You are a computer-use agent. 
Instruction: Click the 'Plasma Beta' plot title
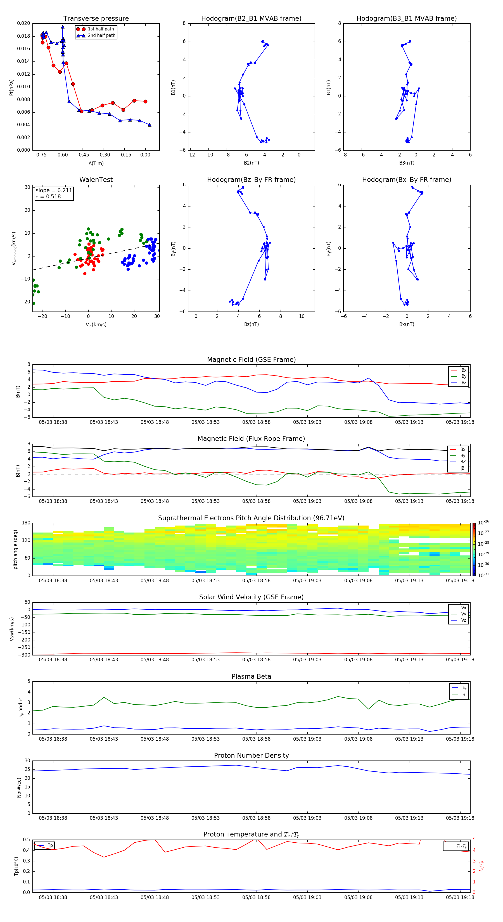[251, 677]
